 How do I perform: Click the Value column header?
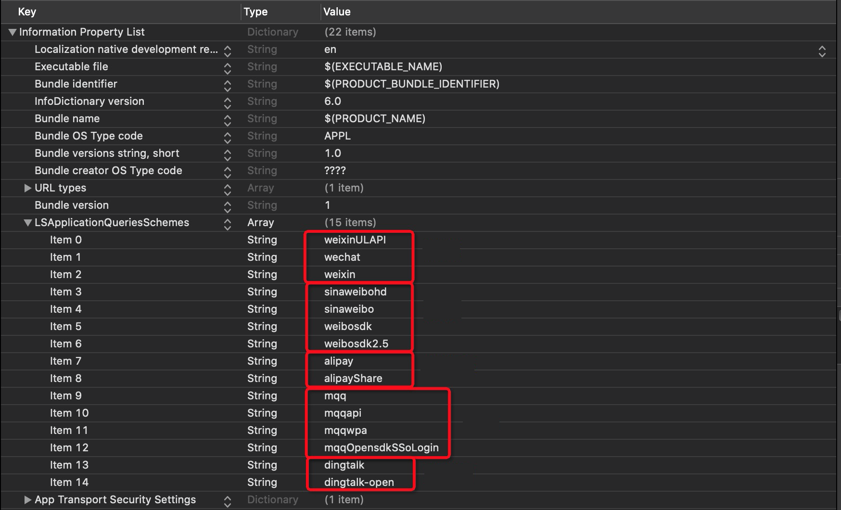tap(337, 12)
